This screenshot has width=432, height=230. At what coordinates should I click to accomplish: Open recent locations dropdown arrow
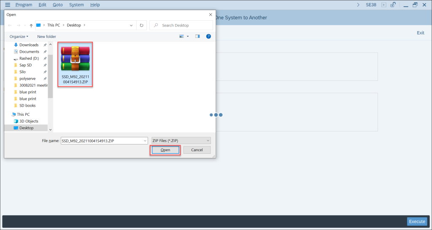click(x=25, y=25)
